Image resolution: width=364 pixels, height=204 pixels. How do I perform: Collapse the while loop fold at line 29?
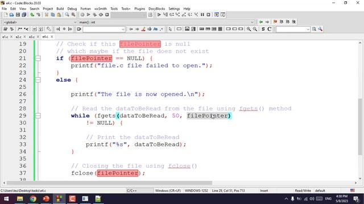click(x=38, y=116)
